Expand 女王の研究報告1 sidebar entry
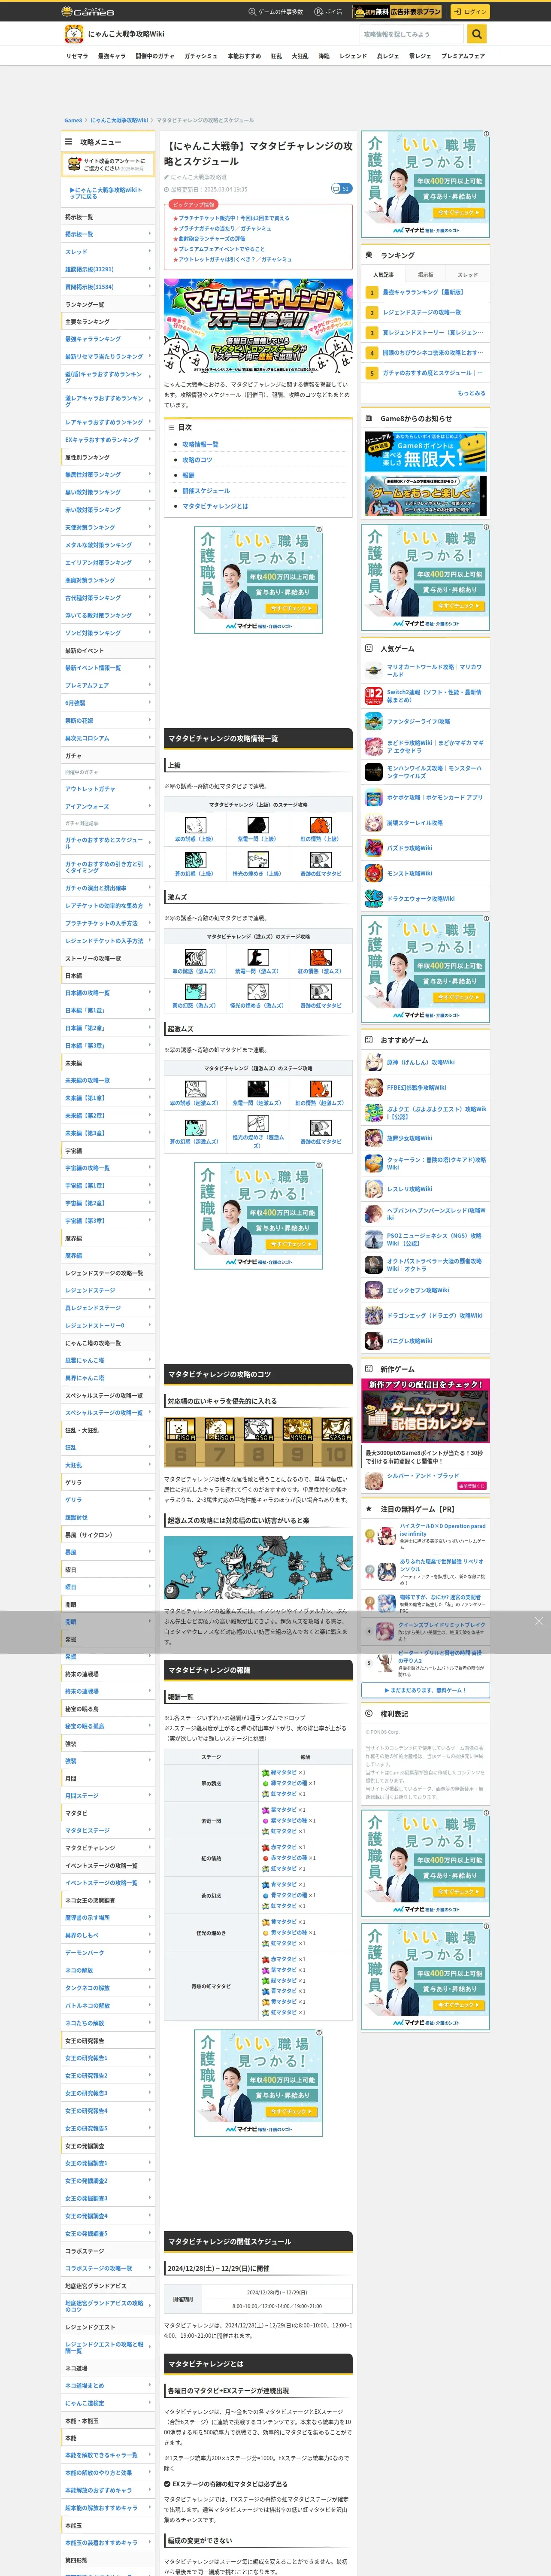The image size is (551, 2576). (109, 2058)
